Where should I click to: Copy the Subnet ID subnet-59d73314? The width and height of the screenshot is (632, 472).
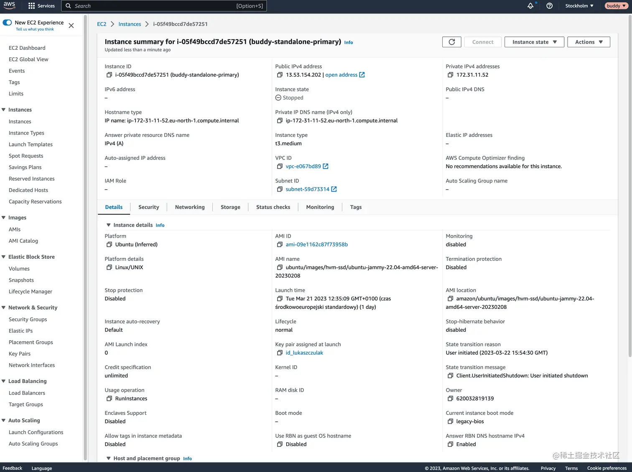(x=280, y=189)
